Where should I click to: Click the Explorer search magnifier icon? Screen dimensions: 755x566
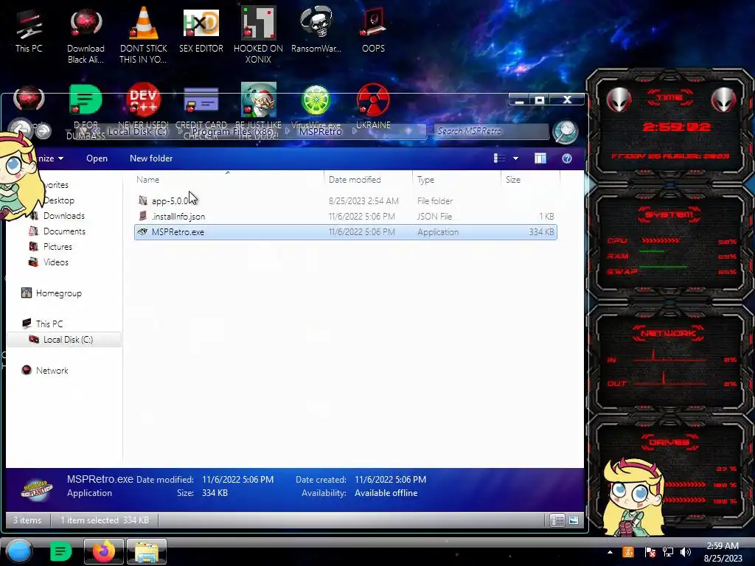(x=565, y=131)
